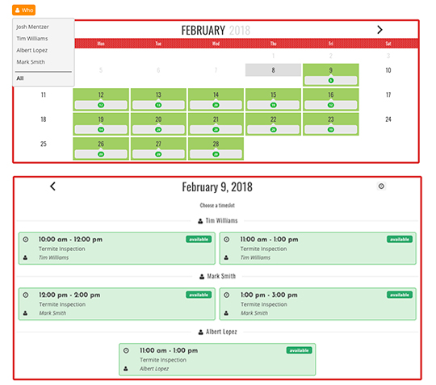Image resolution: width=436 pixels, height=385 pixels.
Task: Click the clock icon on Mark Smith 1:00 pm slot
Action: point(227,295)
